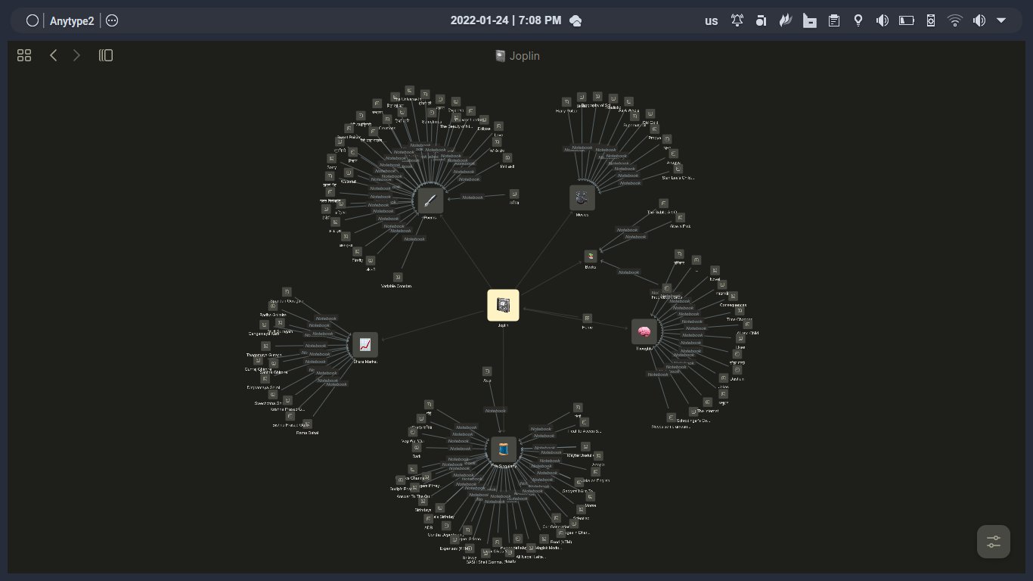Expand the system menu arrow
This screenshot has height=581, width=1033.
(x=1001, y=20)
